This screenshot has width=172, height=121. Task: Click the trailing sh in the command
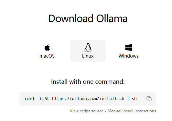click(134, 98)
